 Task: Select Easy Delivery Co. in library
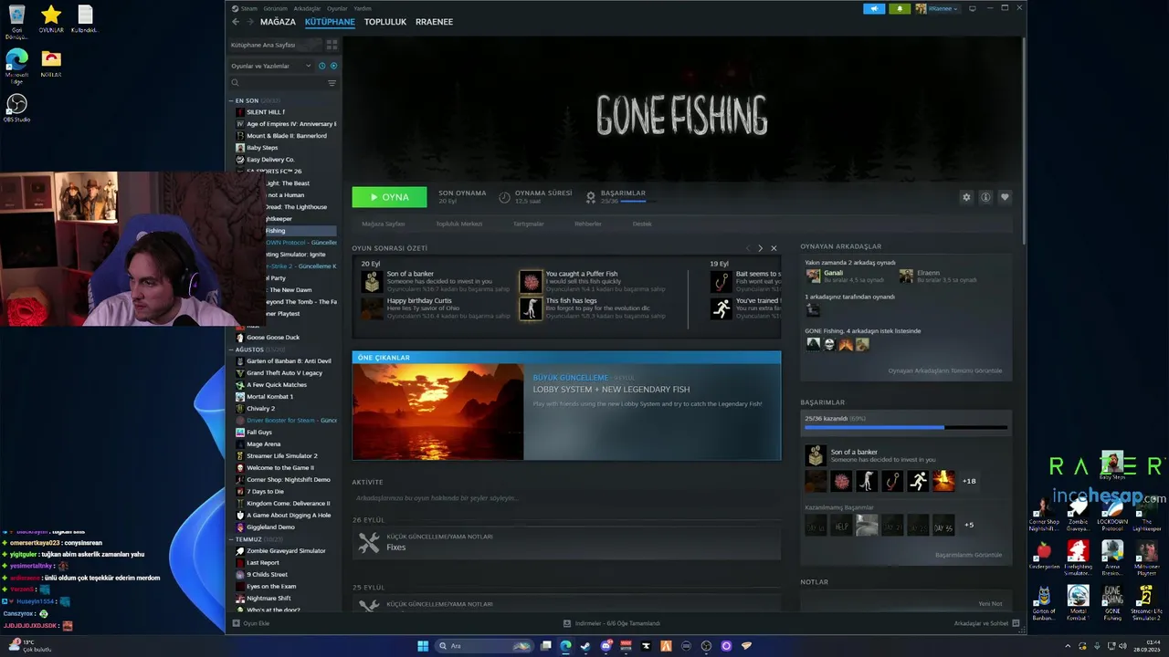point(285,160)
